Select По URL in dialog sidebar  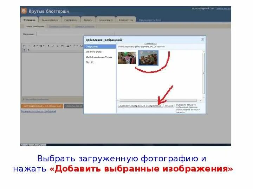(90, 62)
